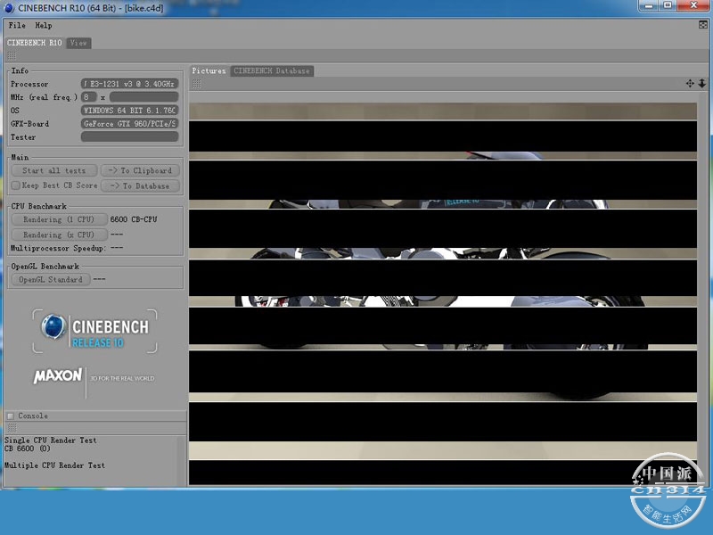Click the grip handle below Pictures tab
The width and height of the screenshot is (713, 535).
[x=196, y=84]
